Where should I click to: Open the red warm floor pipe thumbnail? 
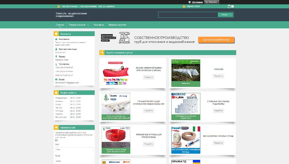(x=116, y=140)
